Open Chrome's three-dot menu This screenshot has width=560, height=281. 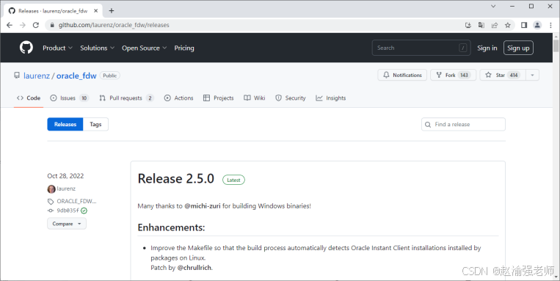(550, 25)
